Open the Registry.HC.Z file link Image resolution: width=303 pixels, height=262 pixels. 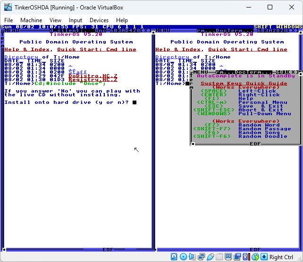[93, 80]
